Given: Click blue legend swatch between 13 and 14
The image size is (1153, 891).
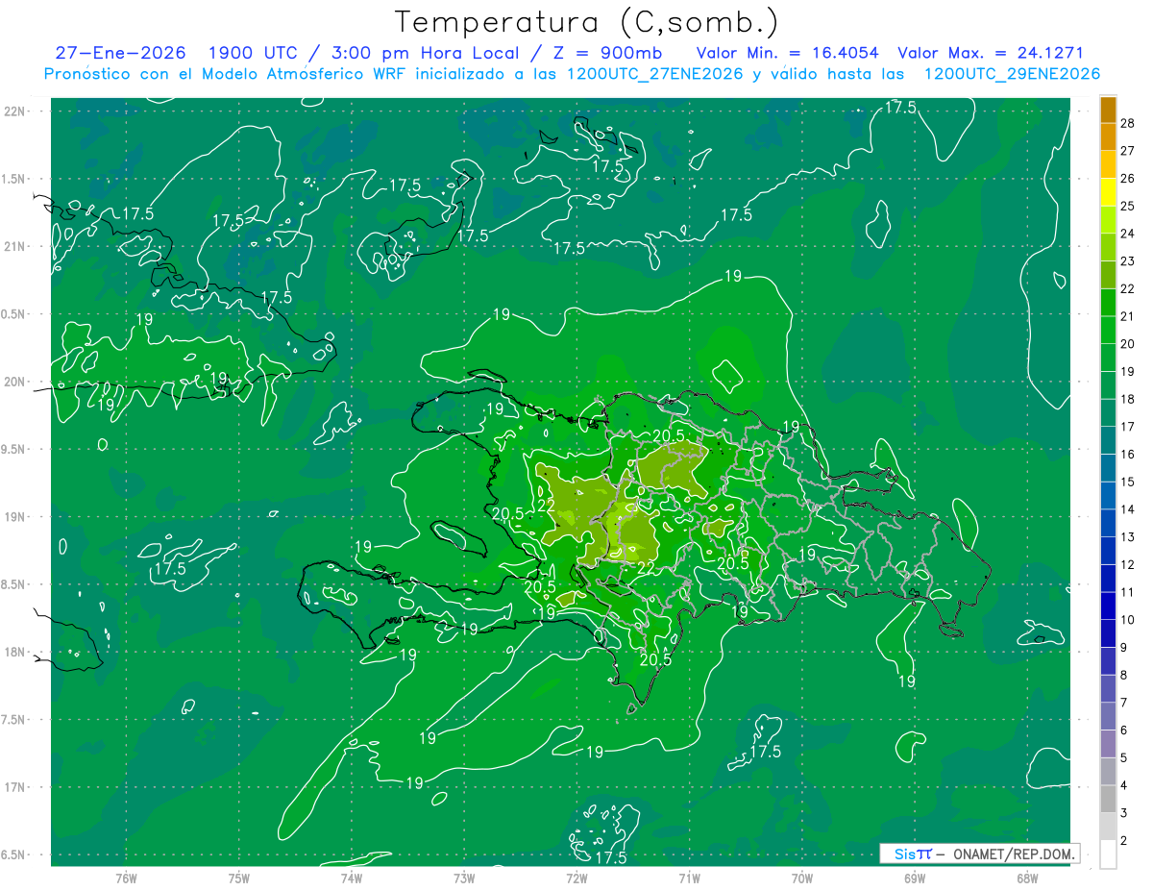Looking at the screenshot, I should [x=1108, y=523].
